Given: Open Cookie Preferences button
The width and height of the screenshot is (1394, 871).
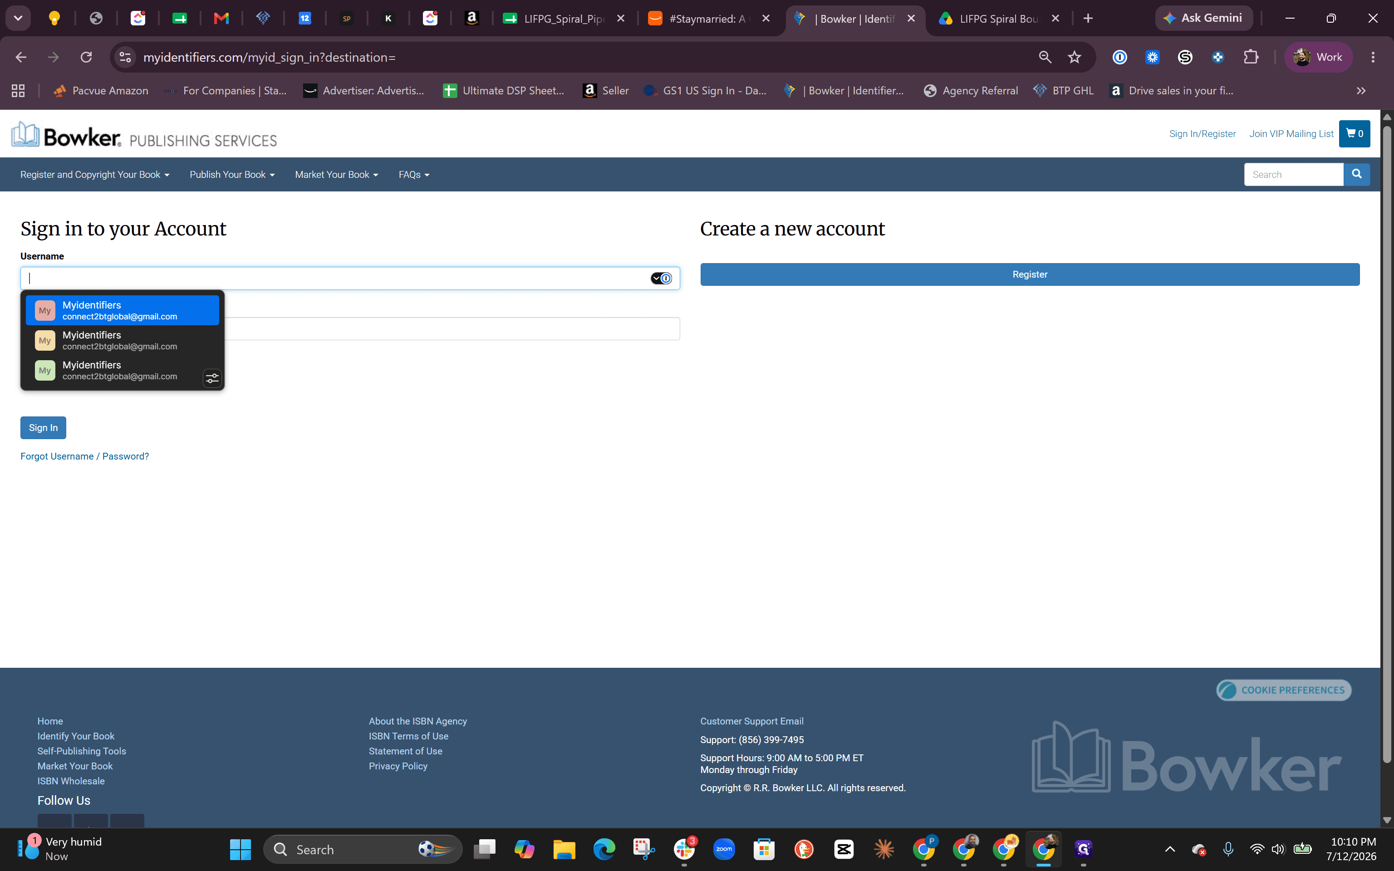Looking at the screenshot, I should pos(1283,690).
